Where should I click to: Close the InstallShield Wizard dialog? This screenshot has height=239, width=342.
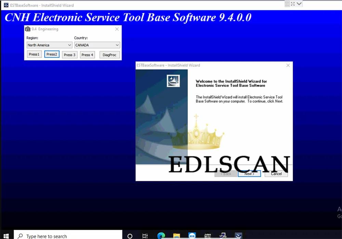click(288, 65)
